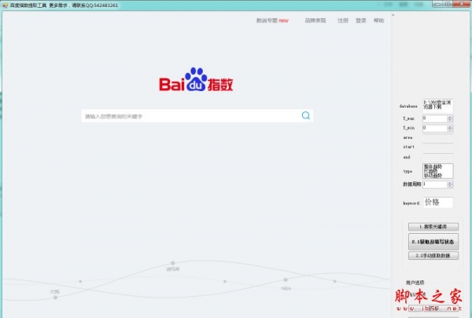Select 整体趋势 in the type list

click(433, 166)
